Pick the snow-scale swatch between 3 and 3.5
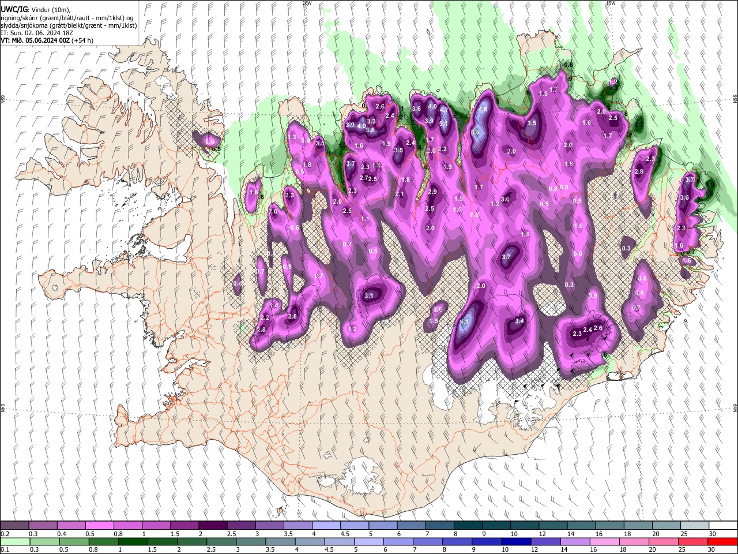Screen dimensions: 738x554 click(269, 526)
